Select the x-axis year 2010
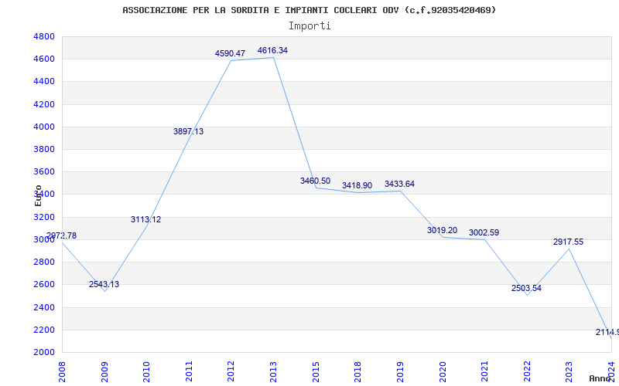 coord(146,371)
